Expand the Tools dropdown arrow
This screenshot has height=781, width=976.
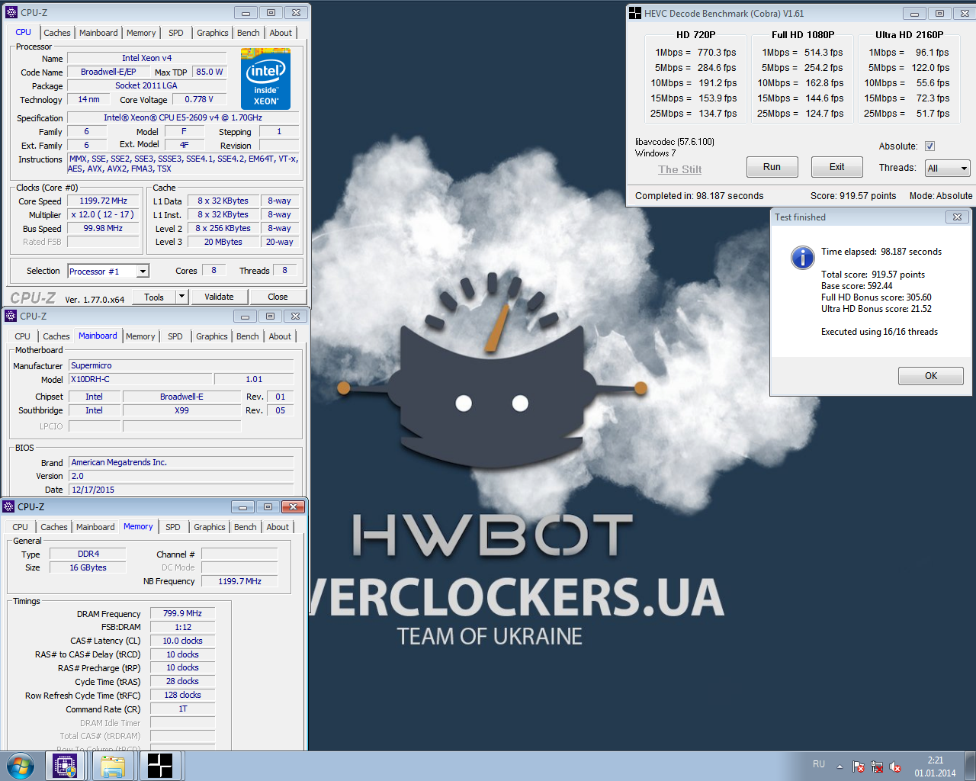pos(181,297)
